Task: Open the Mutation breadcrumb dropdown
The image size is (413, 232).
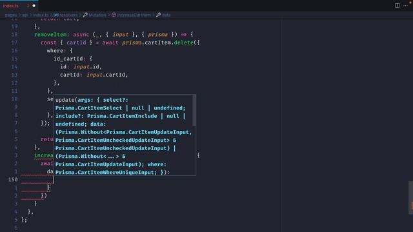Action: click(x=97, y=15)
